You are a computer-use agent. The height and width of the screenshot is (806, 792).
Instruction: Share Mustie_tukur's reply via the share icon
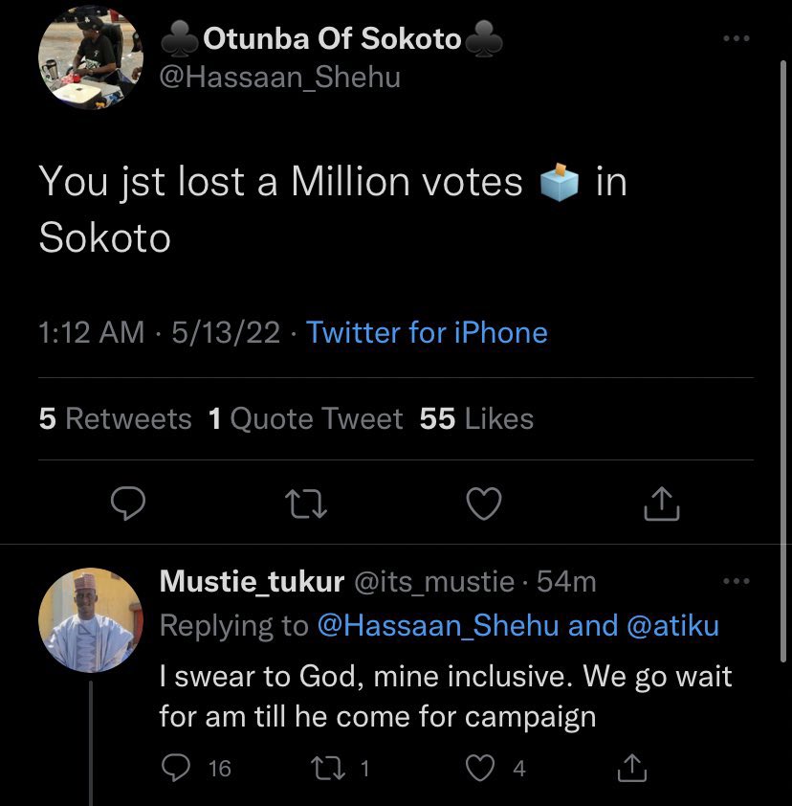(x=631, y=768)
